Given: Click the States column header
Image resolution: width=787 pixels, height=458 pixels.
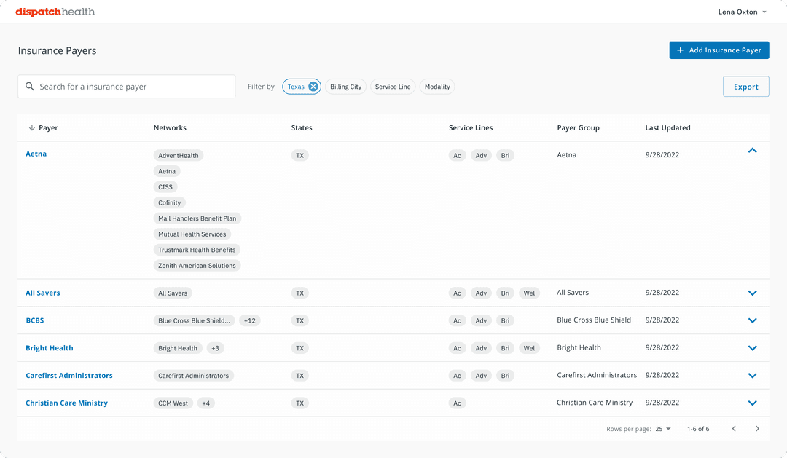Looking at the screenshot, I should (302, 128).
